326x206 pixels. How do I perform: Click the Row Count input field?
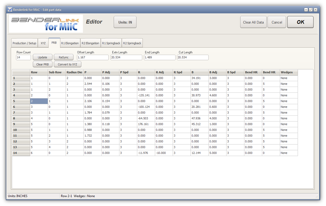point(23,58)
